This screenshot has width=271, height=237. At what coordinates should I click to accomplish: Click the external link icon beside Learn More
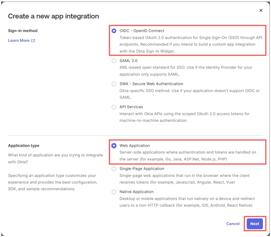tap(33, 41)
